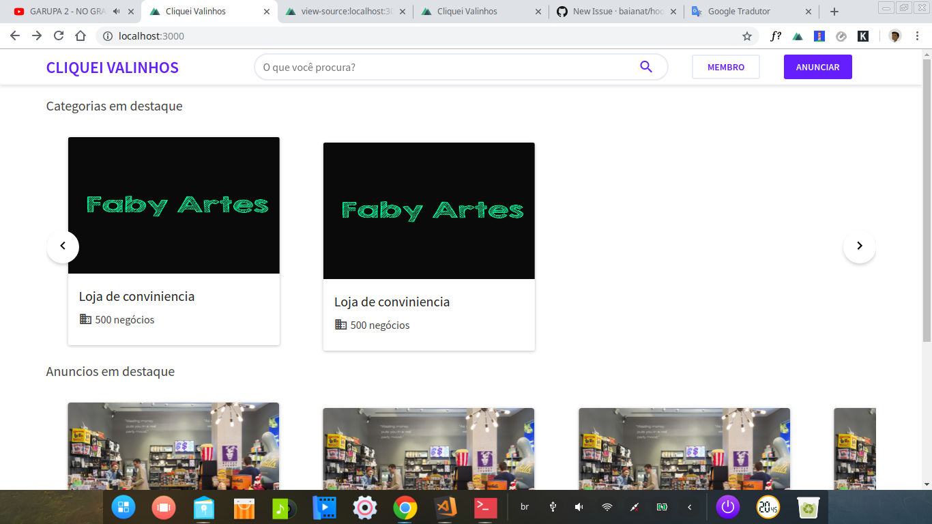Submit the search using the magnifier icon

click(x=645, y=67)
